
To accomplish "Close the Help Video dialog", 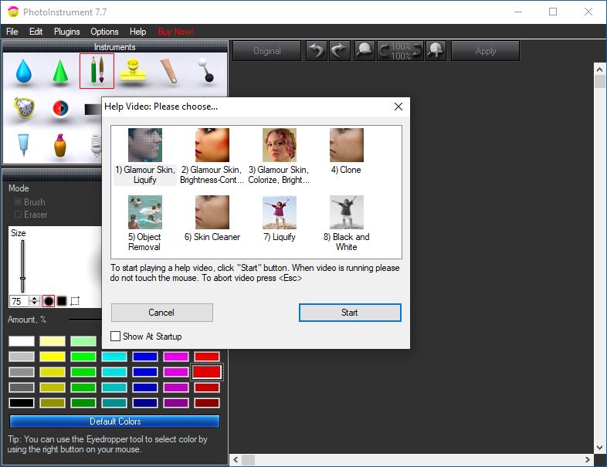I will point(398,107).
